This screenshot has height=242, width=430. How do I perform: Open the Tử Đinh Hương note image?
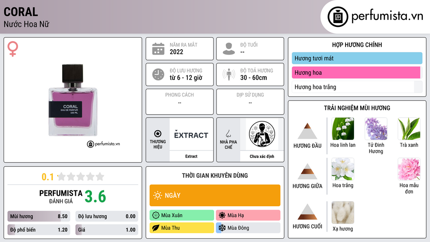coord(376,129)
